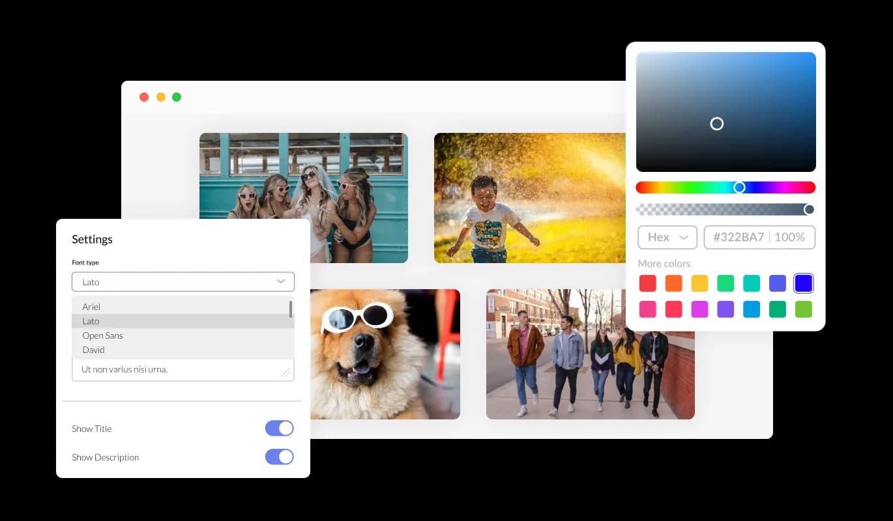893x521 pixels.
Task: Pick David in the font list
Action: [x=93, y=350]
